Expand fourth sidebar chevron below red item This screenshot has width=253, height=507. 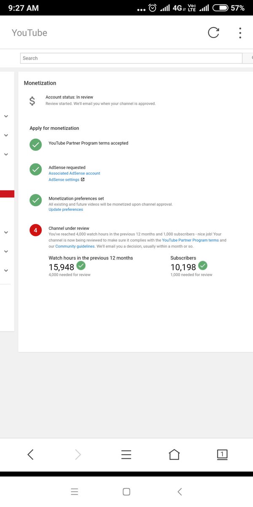[6, 232]
